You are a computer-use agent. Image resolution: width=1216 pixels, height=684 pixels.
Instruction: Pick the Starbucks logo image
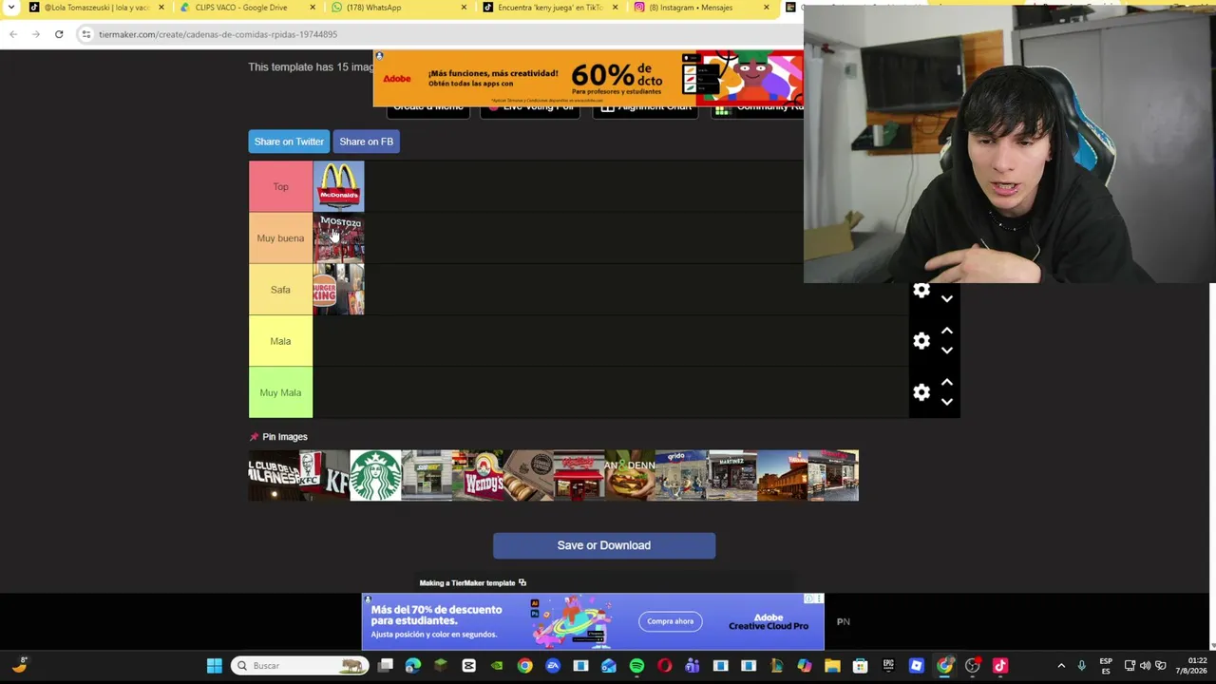pyautogui.click(x=375, y=475)
